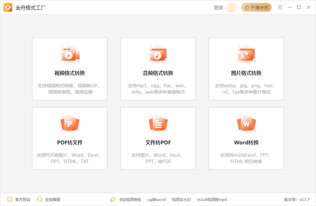Click the 版本号 v2.7.7 text
Screen dimensions: 316x206
[297, 199]
